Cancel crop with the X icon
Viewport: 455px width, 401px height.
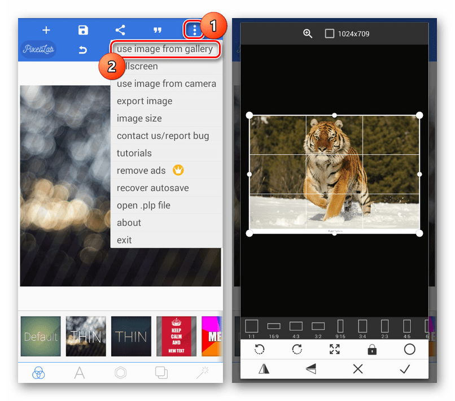pos(357,369)
